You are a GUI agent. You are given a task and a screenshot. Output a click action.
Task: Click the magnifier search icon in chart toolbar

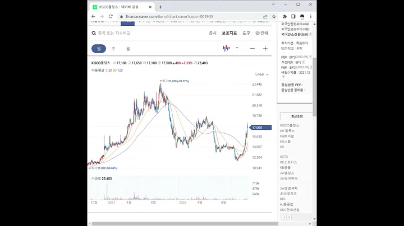[x=94, y=33]
